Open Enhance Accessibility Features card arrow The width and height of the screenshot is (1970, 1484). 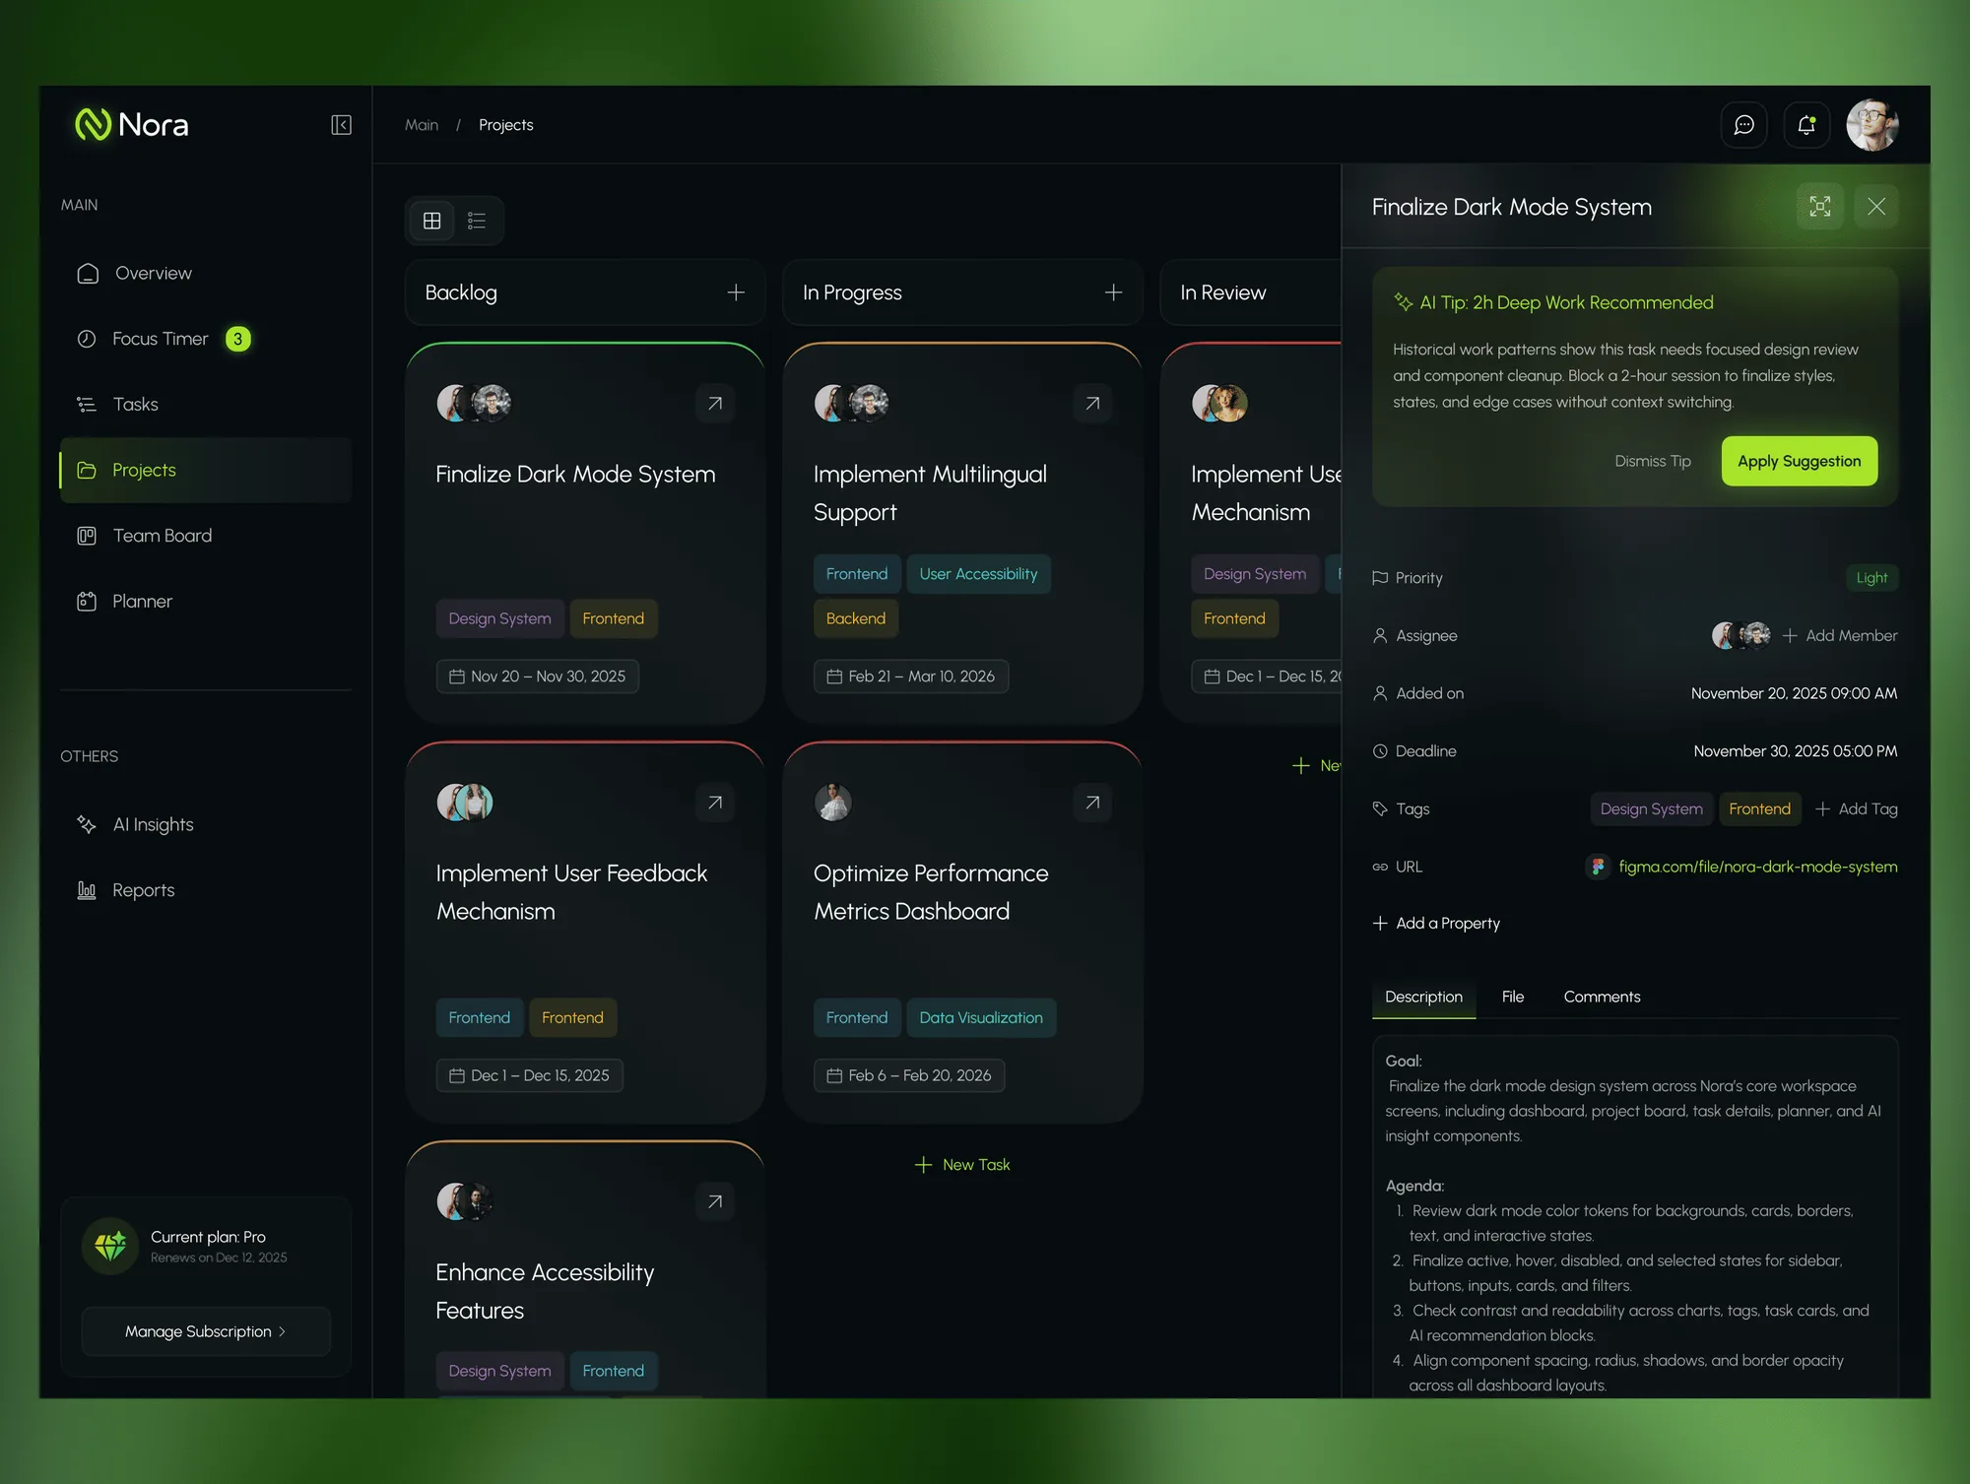(x=715, y=1201)
